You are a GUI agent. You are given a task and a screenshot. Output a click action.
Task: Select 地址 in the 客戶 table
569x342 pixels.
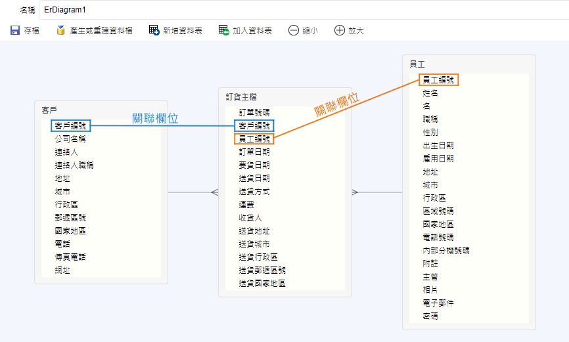(x=62, y=179)
